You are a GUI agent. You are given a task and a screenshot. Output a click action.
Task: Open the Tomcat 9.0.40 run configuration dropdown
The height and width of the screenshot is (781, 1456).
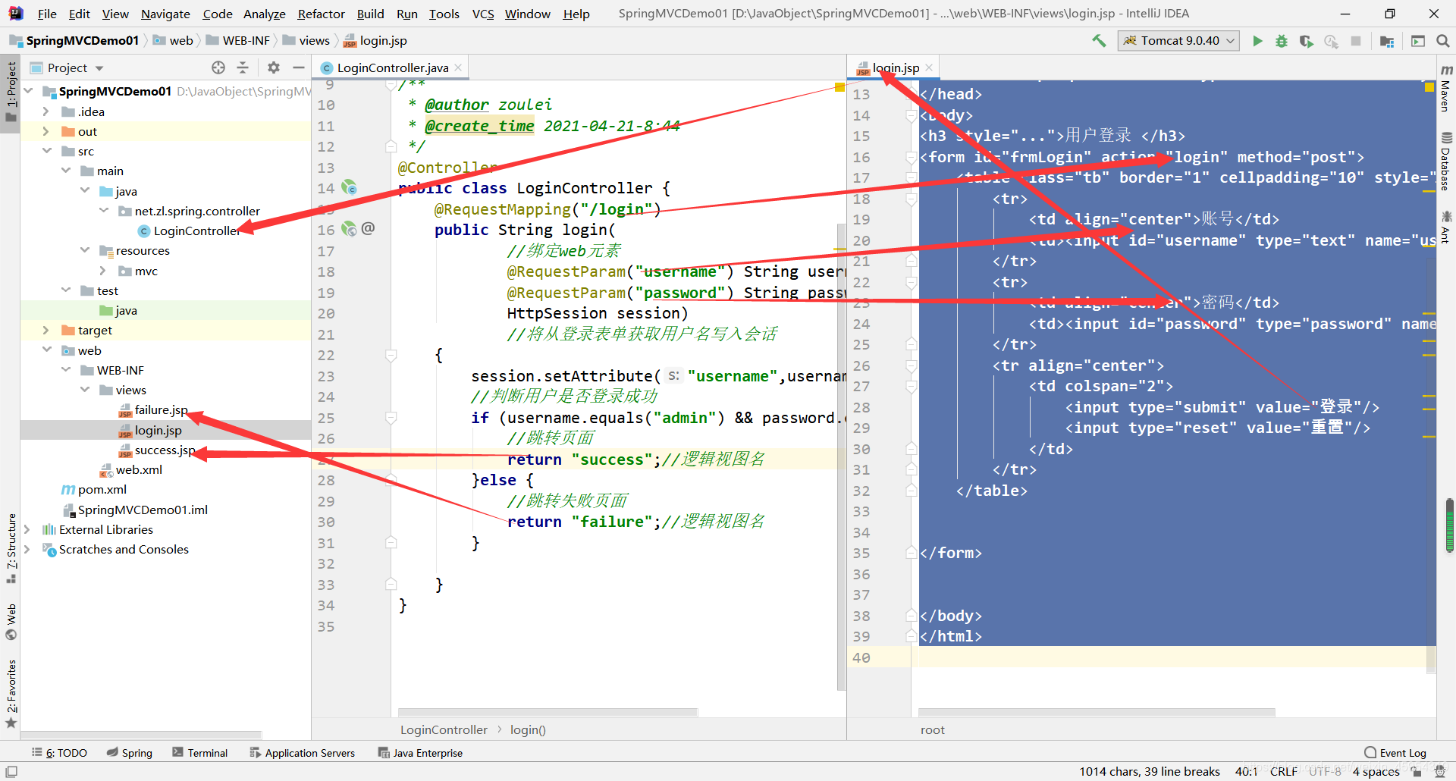click(1178, 41)
